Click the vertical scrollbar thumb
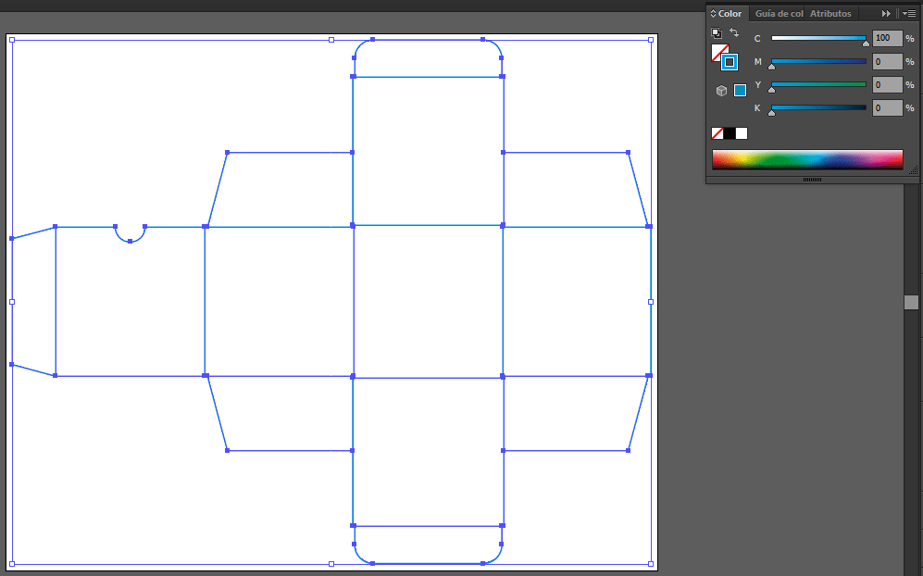 [x=912, y=302]
